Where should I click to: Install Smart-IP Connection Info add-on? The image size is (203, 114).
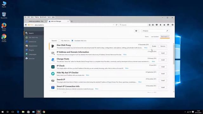pyautogui.click(x=163, y=87)
